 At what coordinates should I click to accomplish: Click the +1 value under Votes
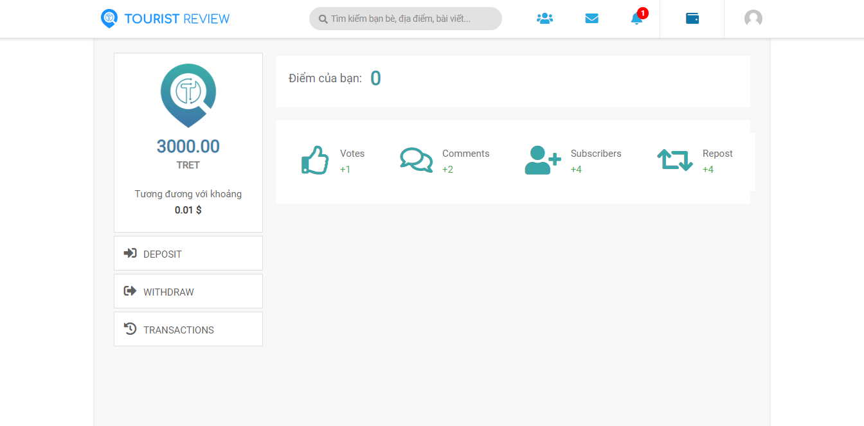[x=345, y=170]
